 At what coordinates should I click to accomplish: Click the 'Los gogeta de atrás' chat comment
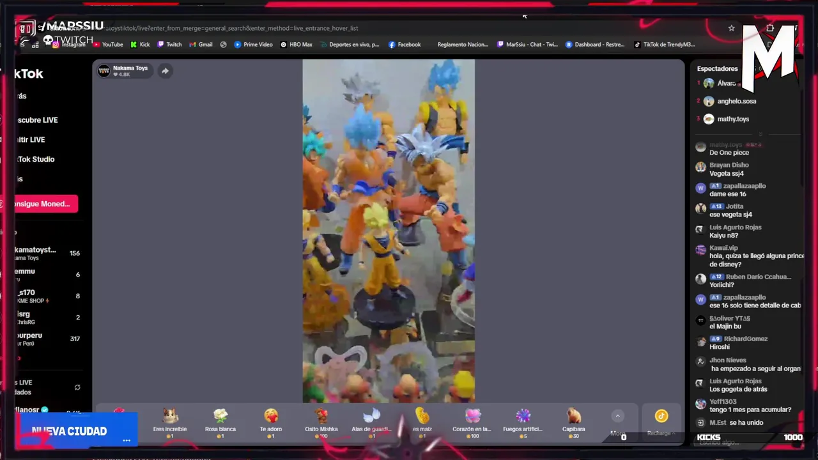click(x=738, y=389)
